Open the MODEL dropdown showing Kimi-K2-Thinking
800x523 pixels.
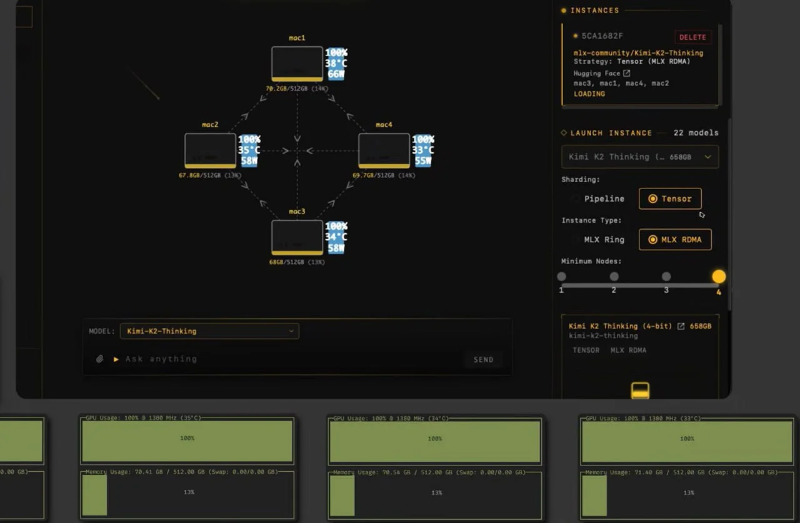(209, 331)
